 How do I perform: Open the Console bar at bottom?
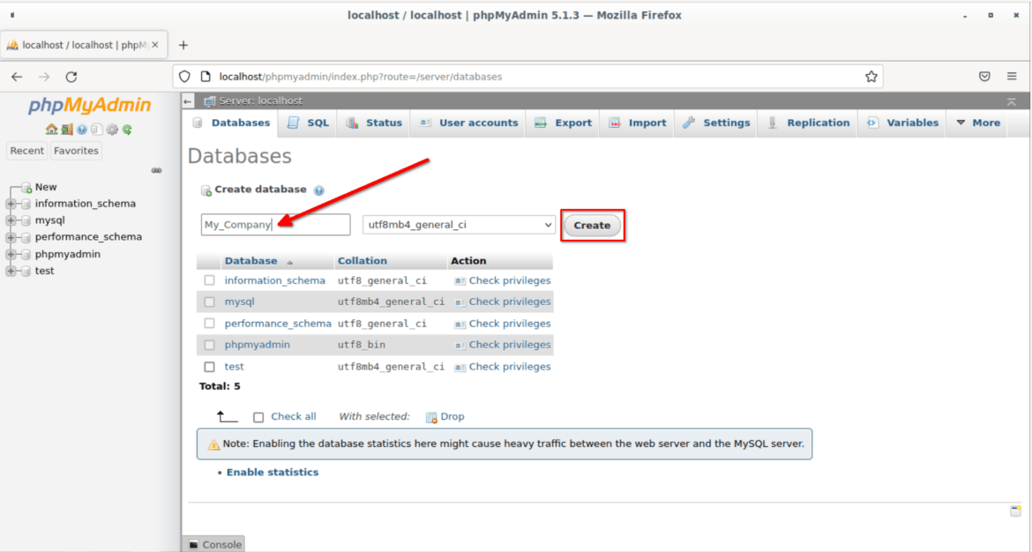214,544
